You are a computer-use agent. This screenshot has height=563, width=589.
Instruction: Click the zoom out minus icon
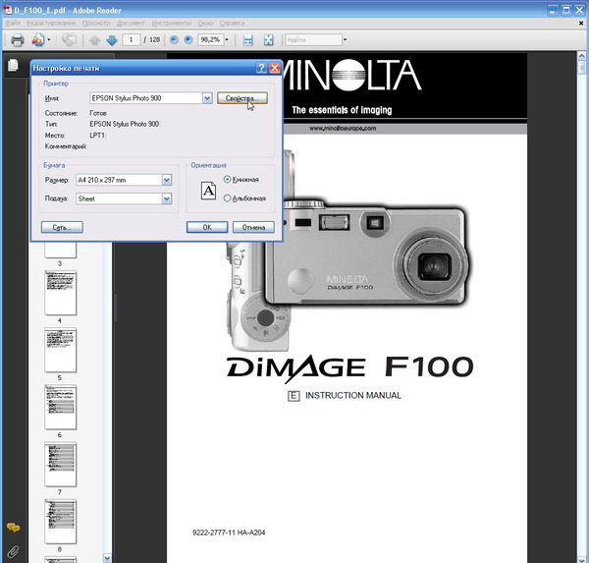tap(174, 39)
